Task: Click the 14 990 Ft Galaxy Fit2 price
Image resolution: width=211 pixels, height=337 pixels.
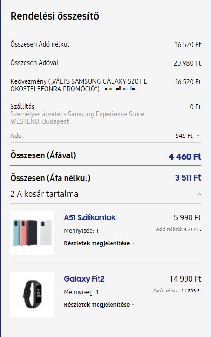Action: [x=185, y=279]
